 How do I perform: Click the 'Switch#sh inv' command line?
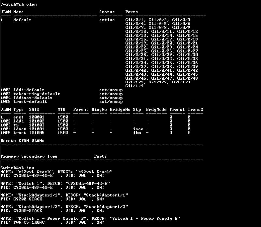(x=17, y=168)
